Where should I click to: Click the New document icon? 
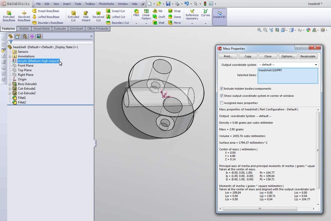click(x=150, y=4)
